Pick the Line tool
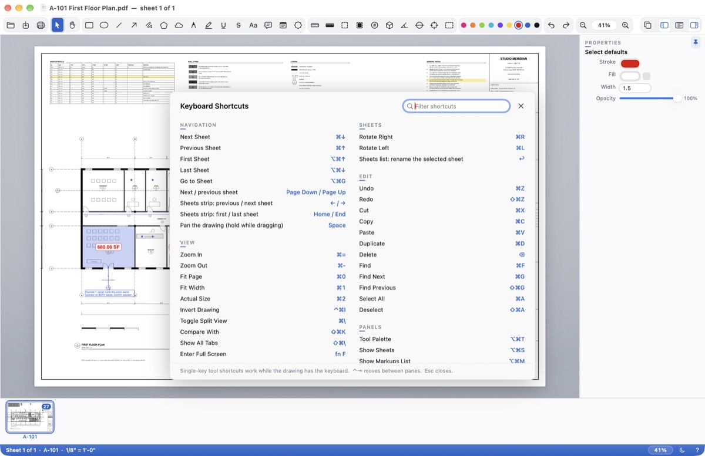 119,25
